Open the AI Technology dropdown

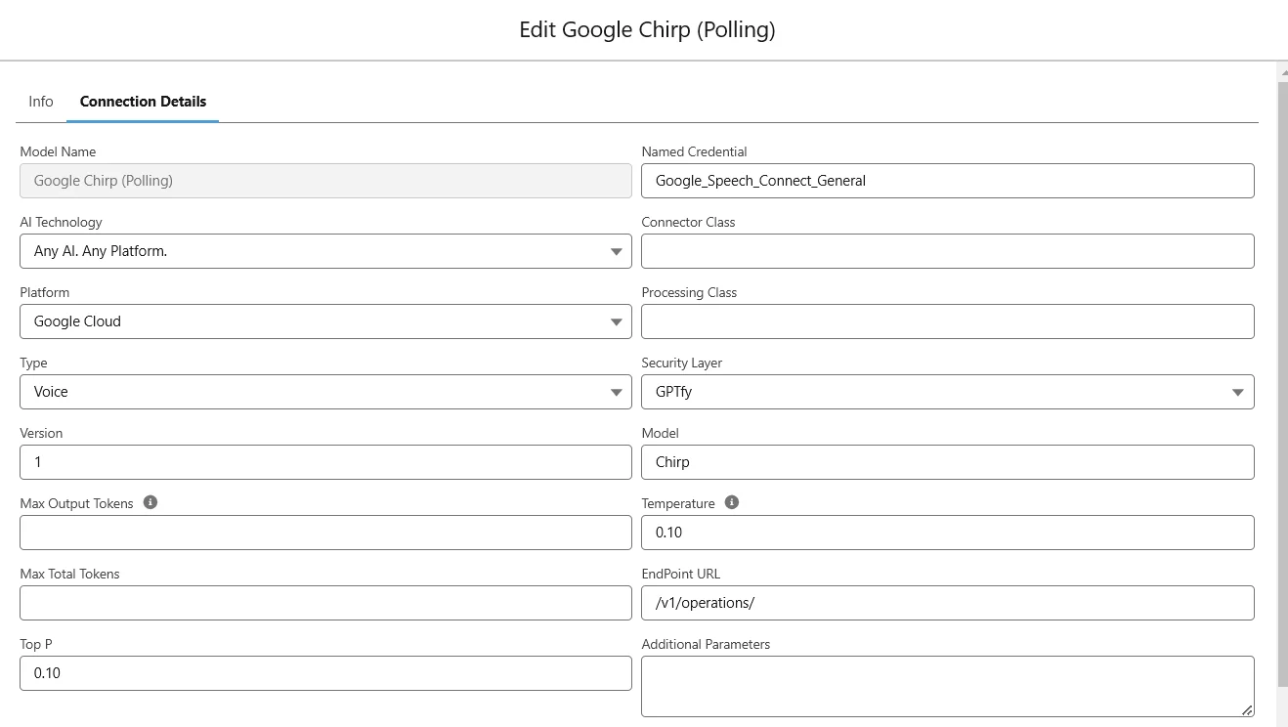click(x=325, y=251)
